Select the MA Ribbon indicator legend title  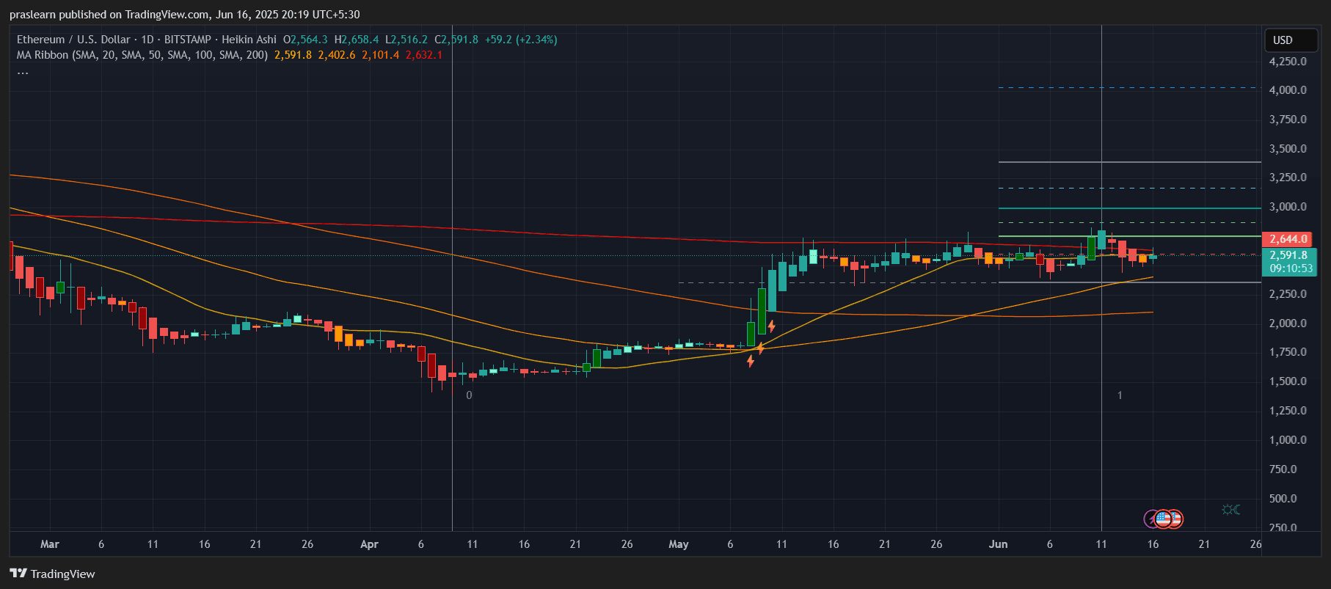tap(142, 55)
